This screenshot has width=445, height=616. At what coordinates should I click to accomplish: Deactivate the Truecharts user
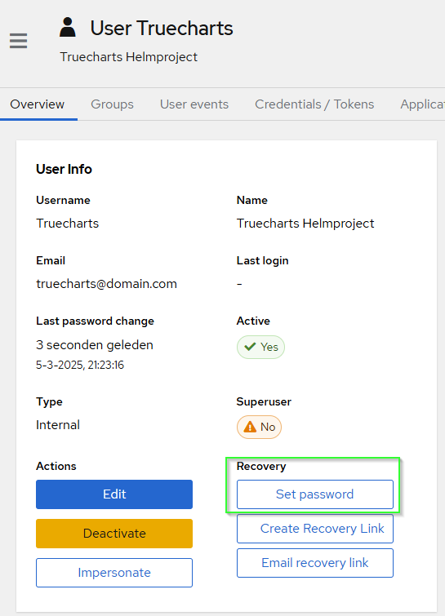114,534
